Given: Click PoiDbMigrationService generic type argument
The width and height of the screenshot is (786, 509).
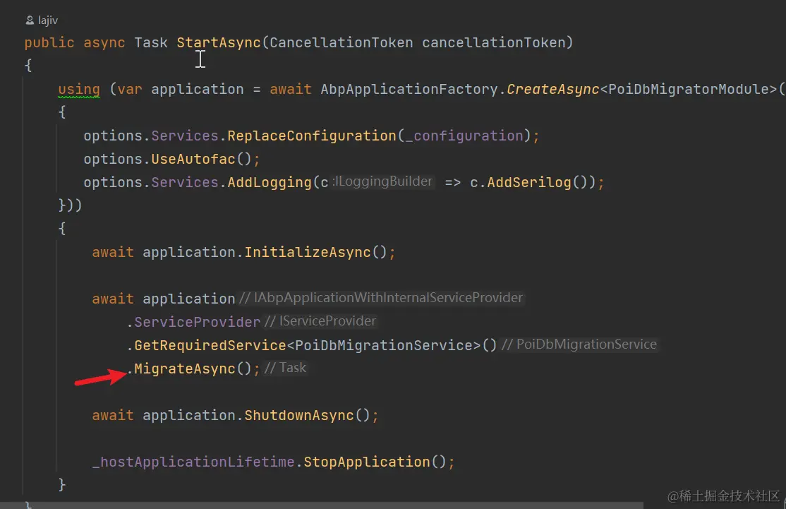Looking at the screenshot, I should coord(384,345).
